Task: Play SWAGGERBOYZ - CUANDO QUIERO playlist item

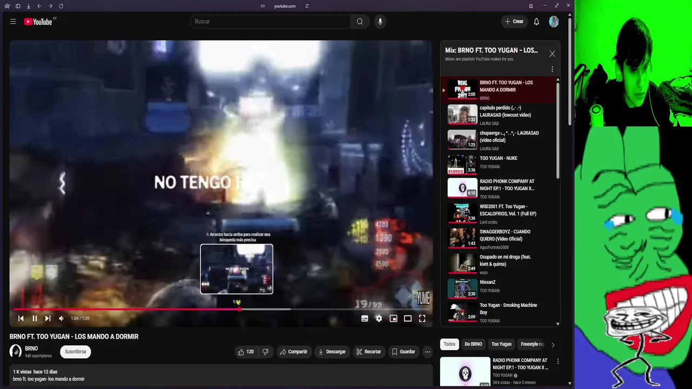Action: [498, 239]
